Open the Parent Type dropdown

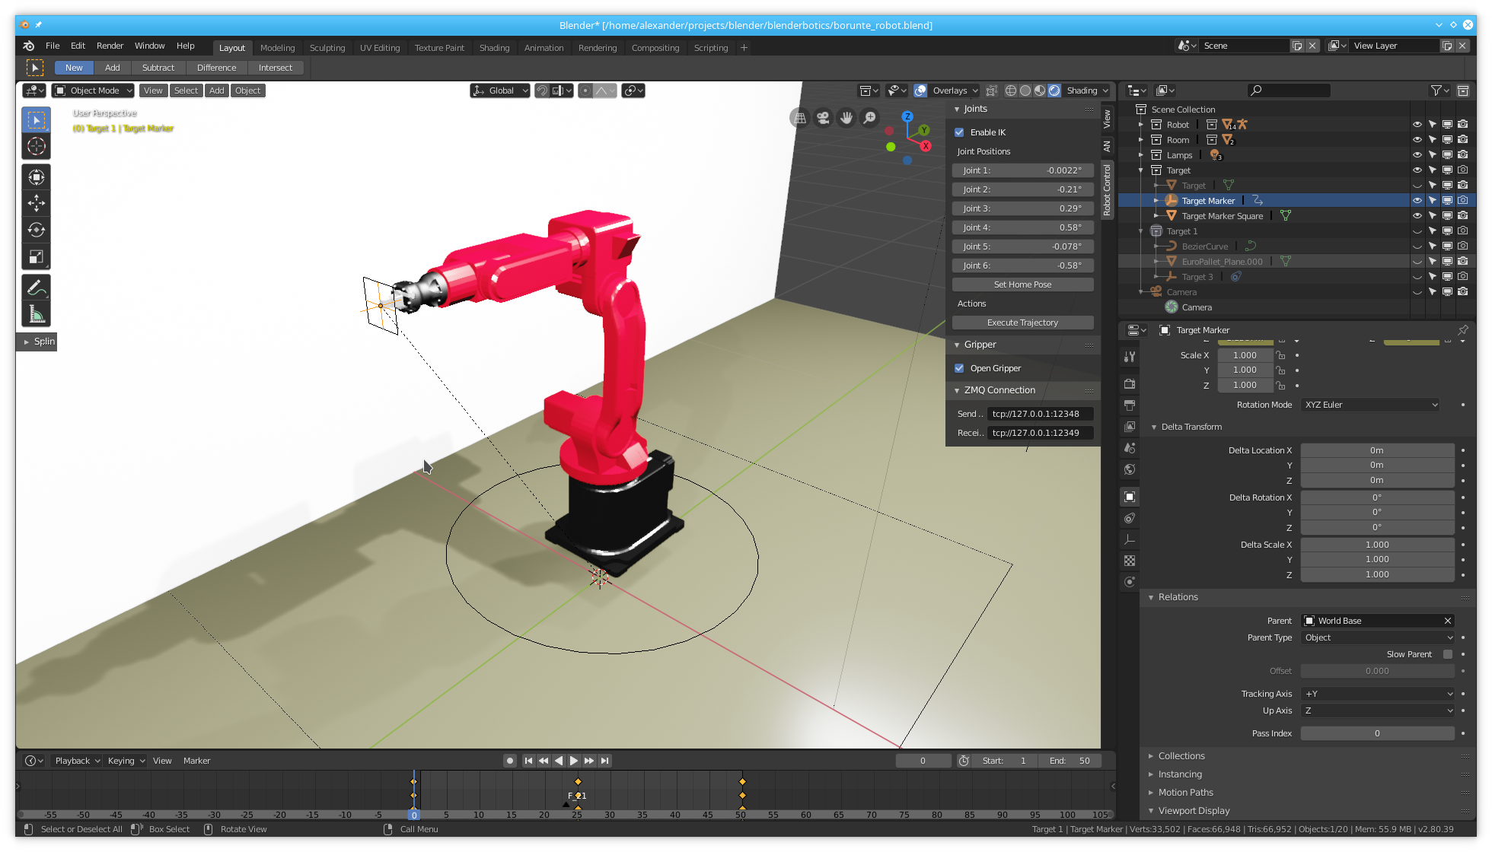point(1378,637)
